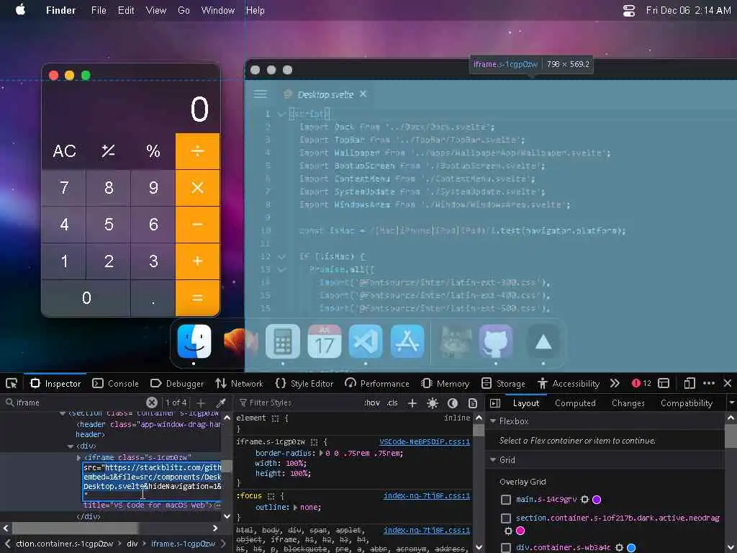Select div in the breadcrumb
Screen dimensions: 737x553
click(x=132, y=544)
